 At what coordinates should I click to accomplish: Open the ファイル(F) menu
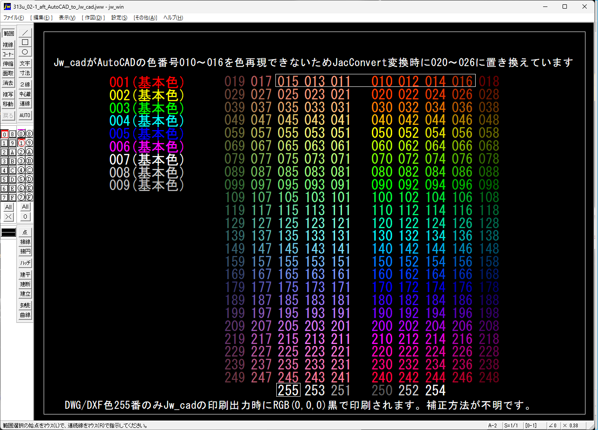pyautogui.click(x=14, y=18)
